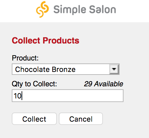Click the word Simple in header

[x=70, y=10]
